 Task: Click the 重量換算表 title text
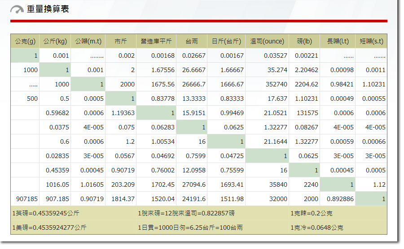coord(48,9)
